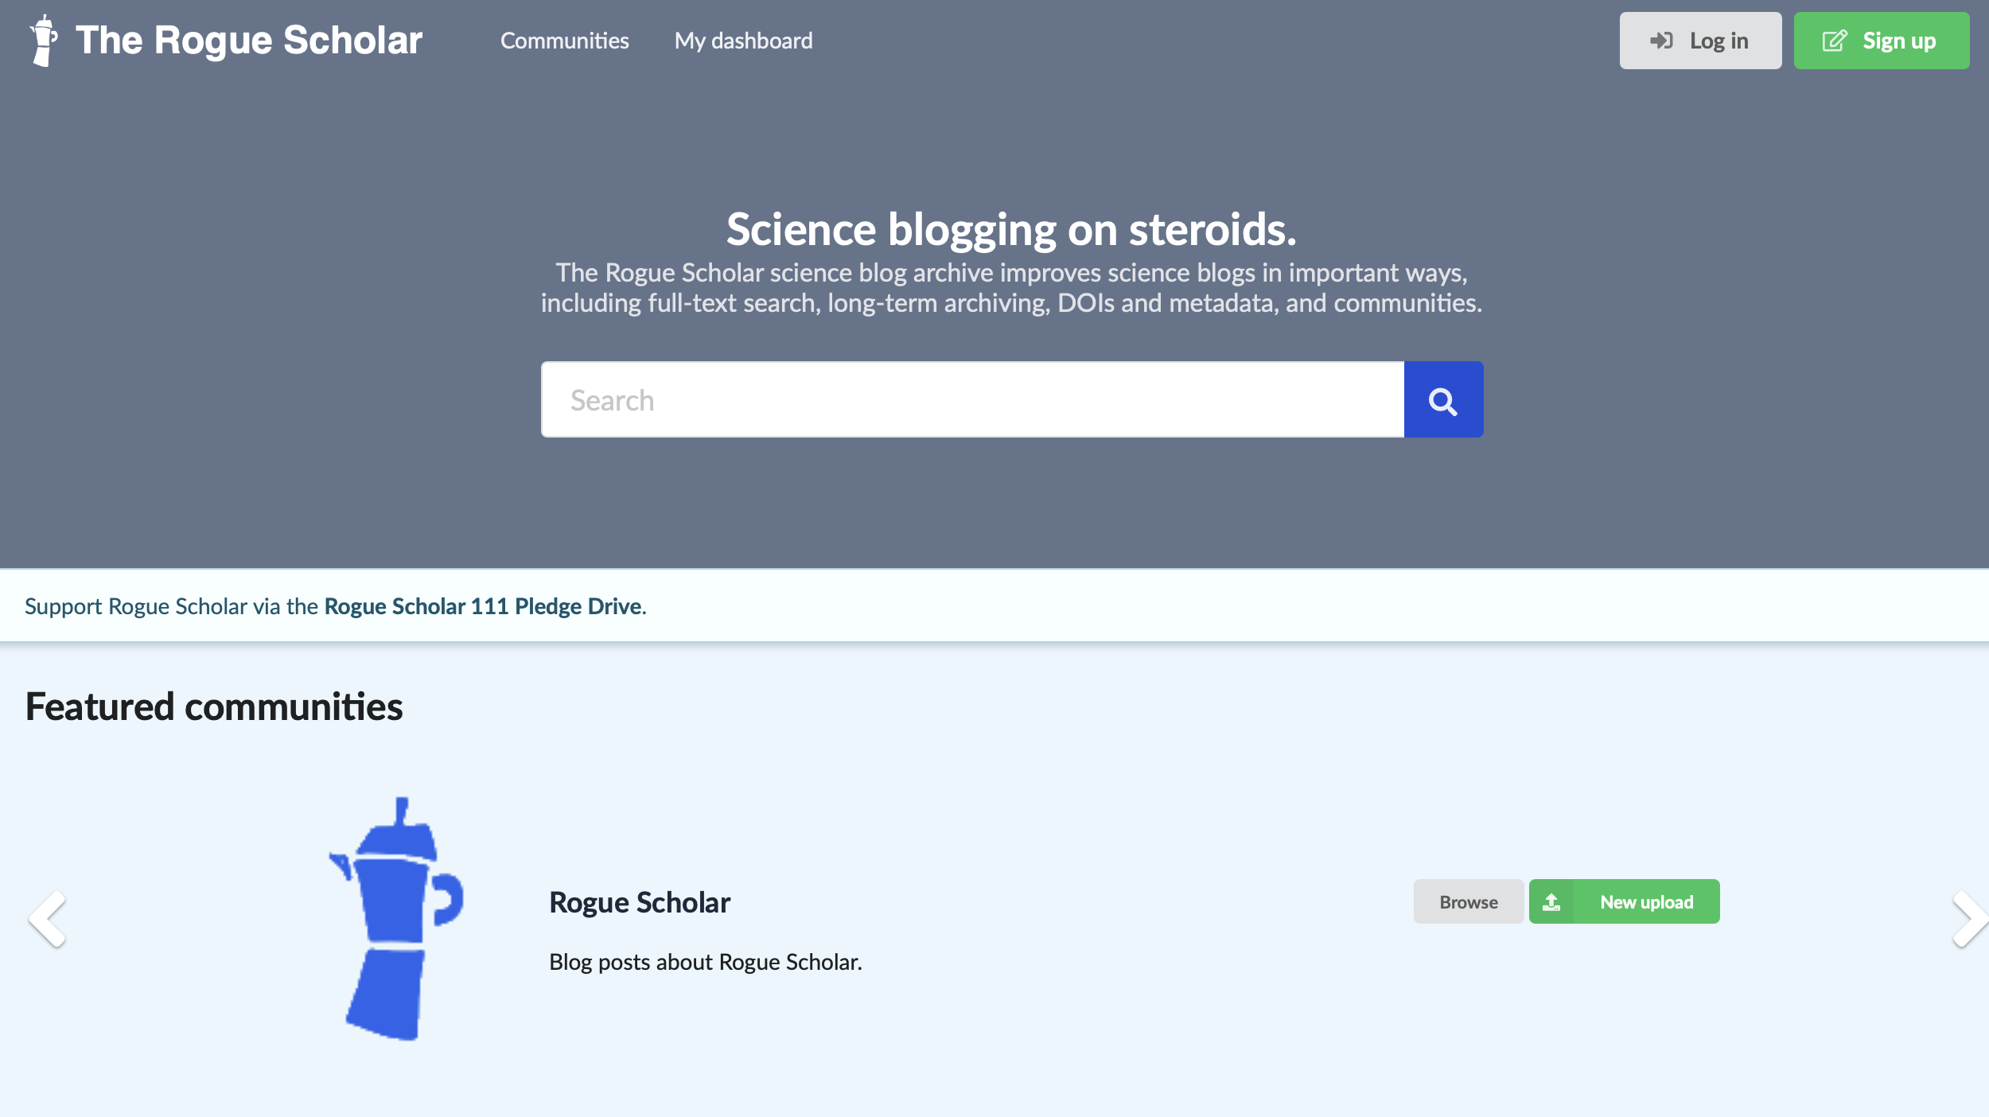
Task: Open the Communities menu item
Action: point(564,41)
